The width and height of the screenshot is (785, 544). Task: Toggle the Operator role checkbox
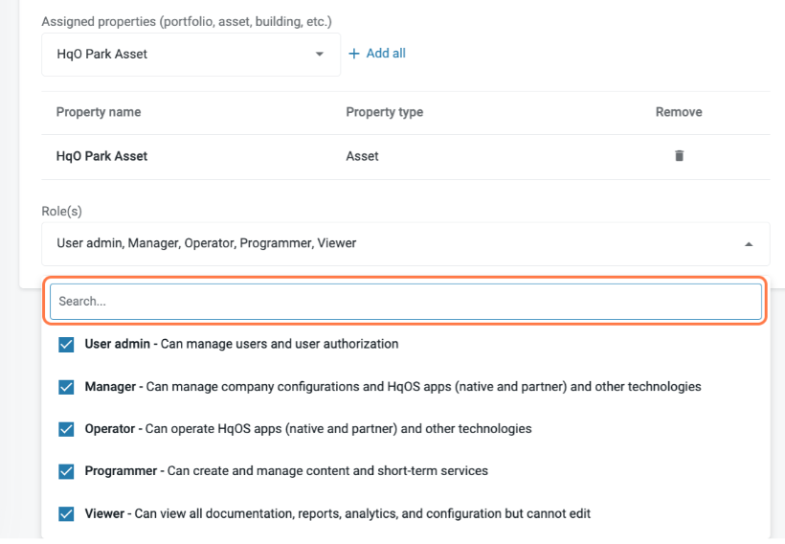(x=66, y=429)
